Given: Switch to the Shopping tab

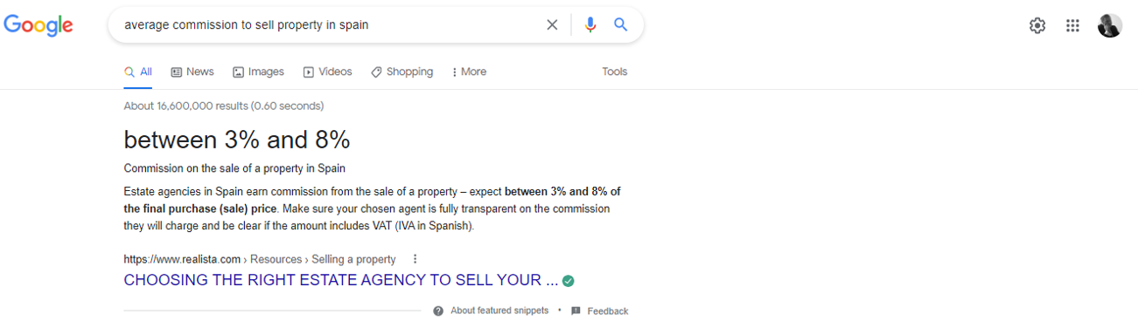Looking at the screenshot, I should pyautogui.click(x=402, y=72).
